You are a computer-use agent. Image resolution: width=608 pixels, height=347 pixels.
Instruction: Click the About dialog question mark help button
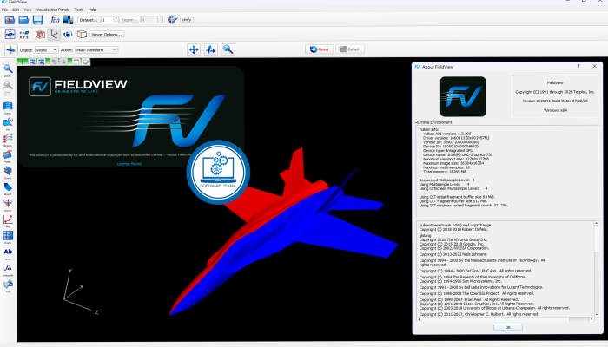[578, 66]
